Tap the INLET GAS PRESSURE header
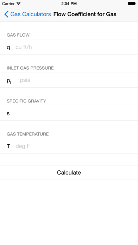Viewport: 138px width, 245px height. pyautogui.click(x=30, y=68)
